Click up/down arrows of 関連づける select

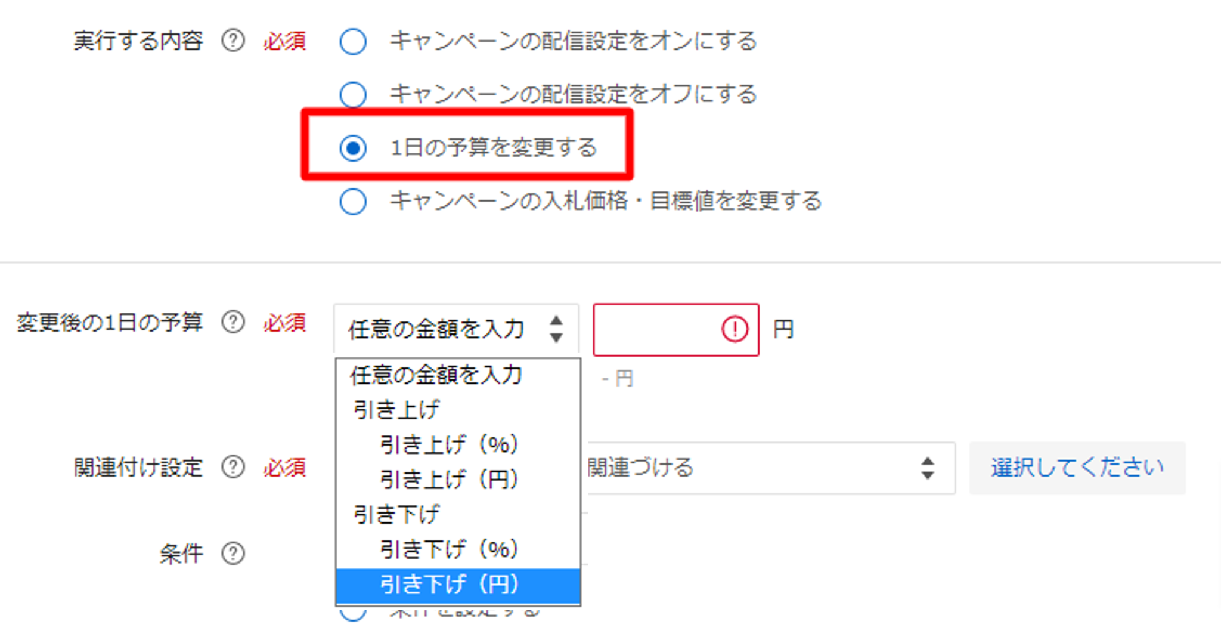(x=927, y=468)
